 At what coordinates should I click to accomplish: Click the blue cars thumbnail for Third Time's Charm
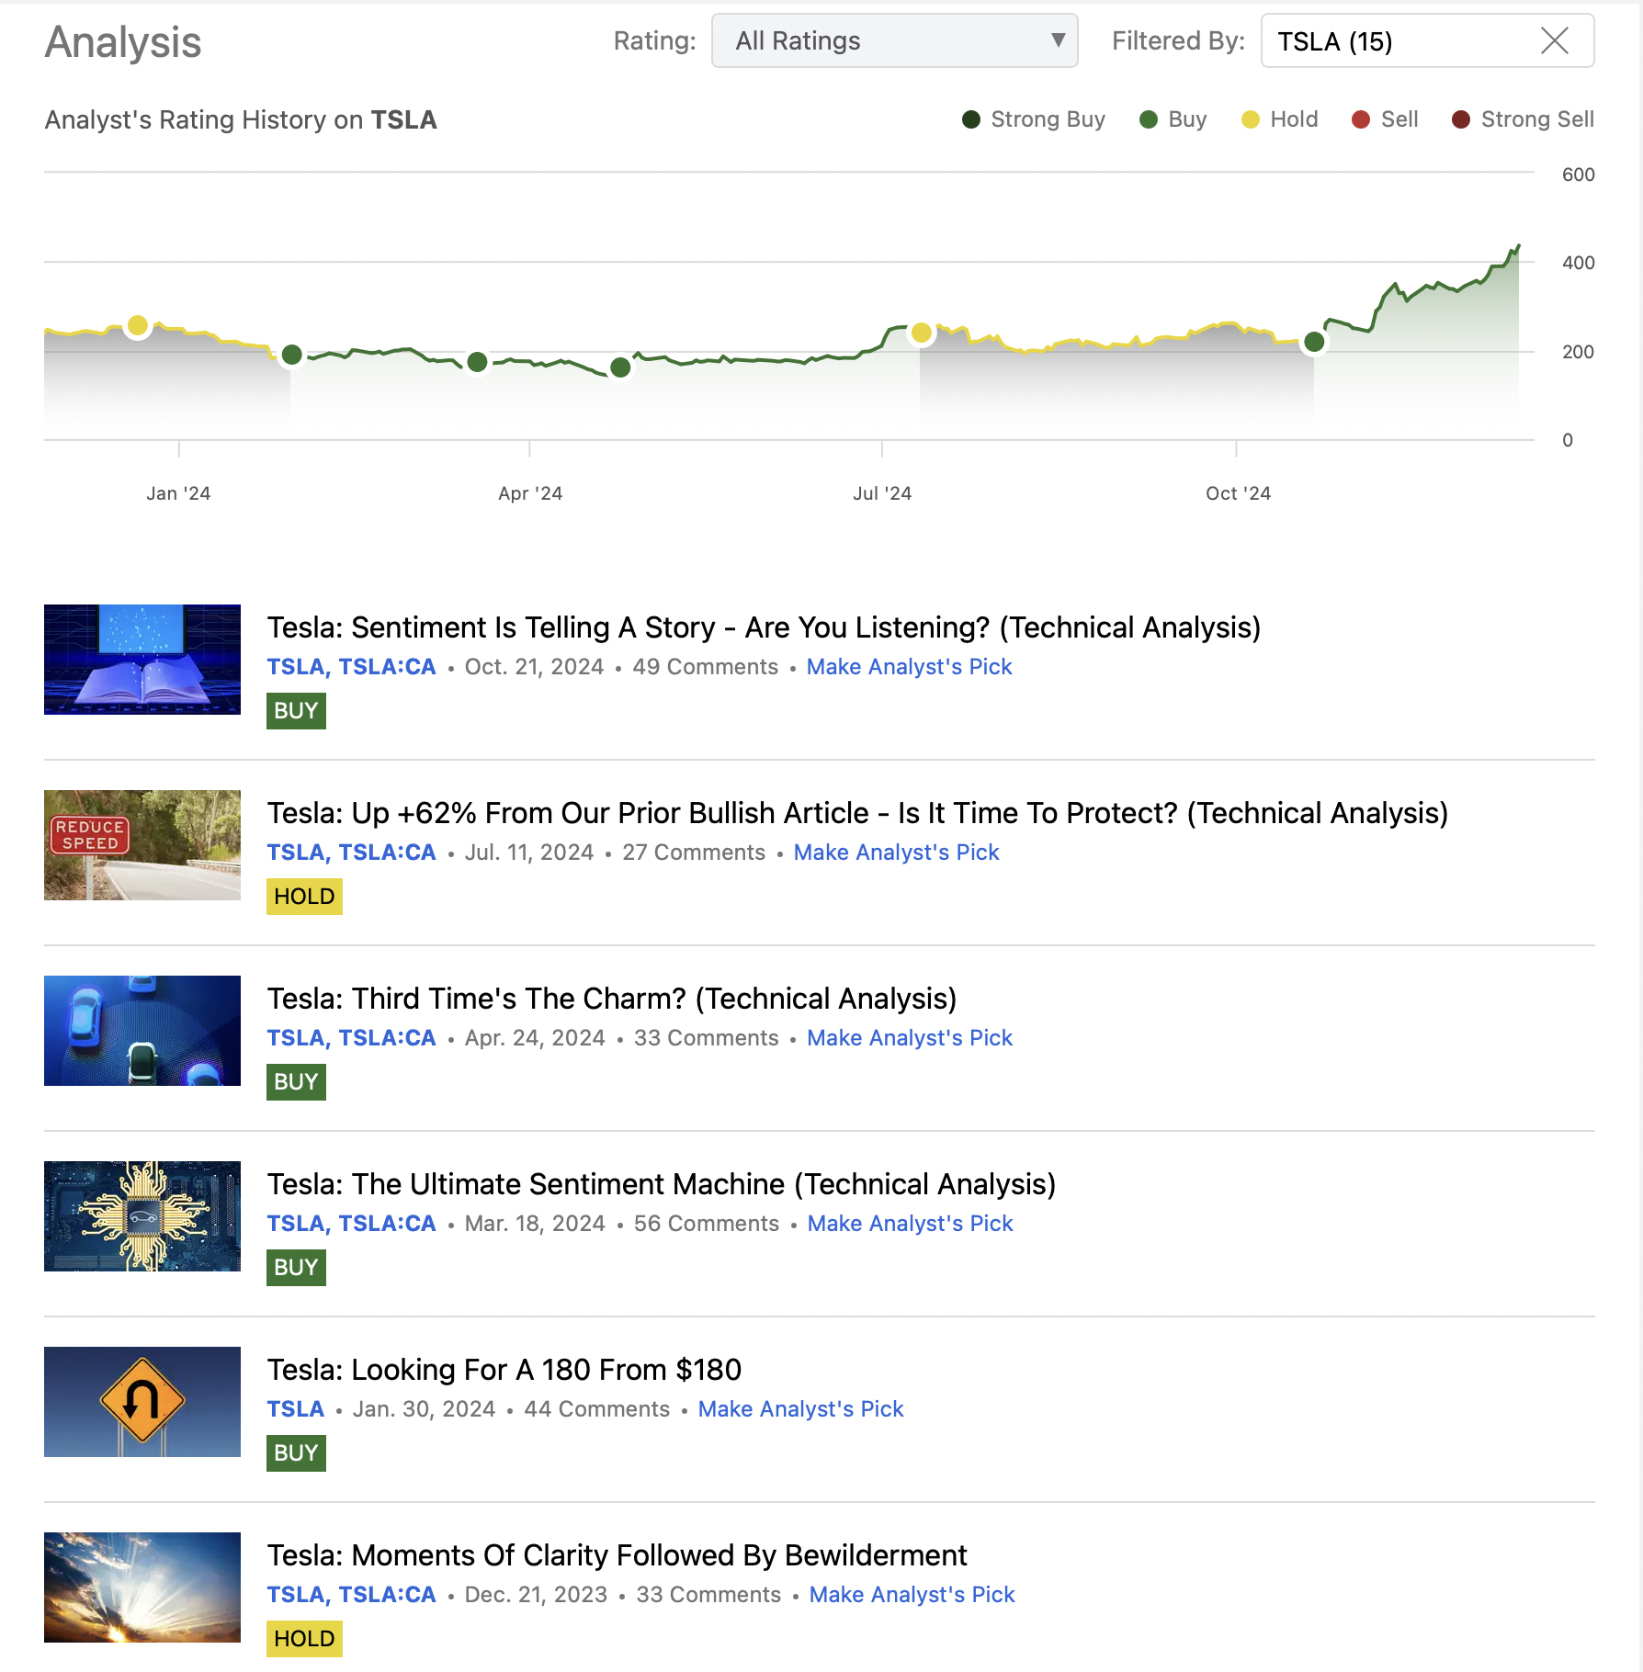pos(142,1031)
